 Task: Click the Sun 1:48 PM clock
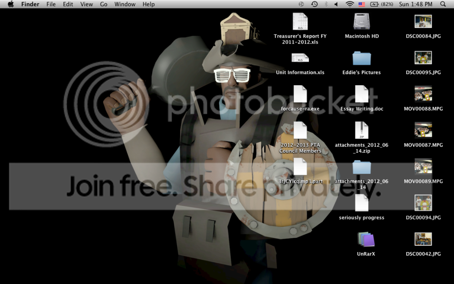tap(415, 4)
